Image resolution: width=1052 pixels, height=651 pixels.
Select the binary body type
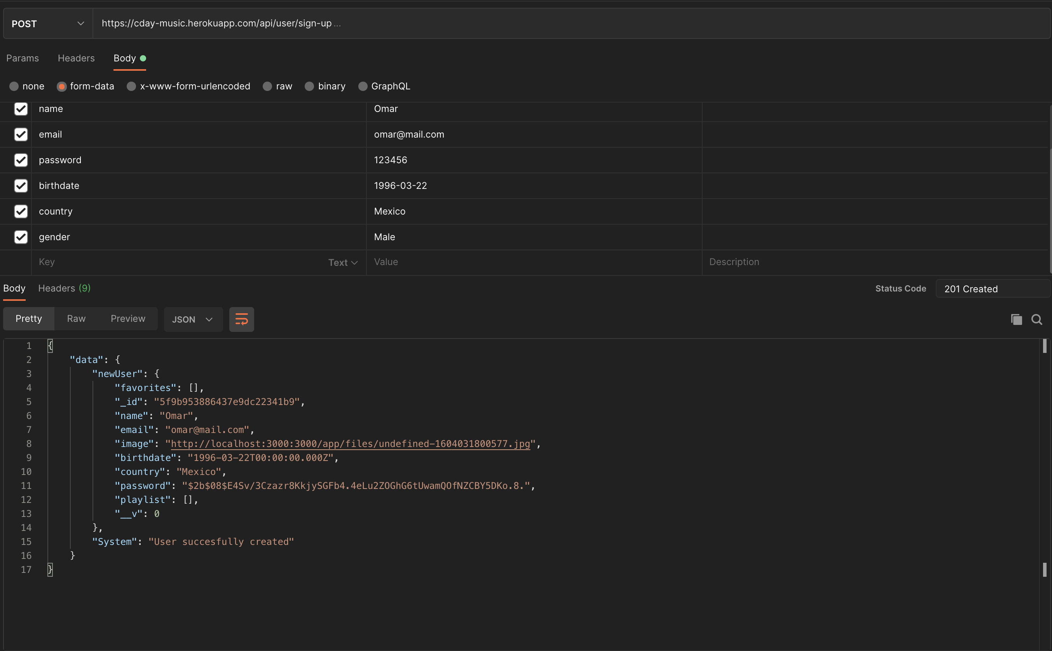(309, 87)
